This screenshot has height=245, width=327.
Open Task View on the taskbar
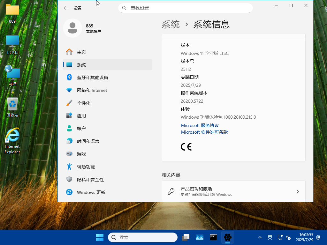click(186, 237)
